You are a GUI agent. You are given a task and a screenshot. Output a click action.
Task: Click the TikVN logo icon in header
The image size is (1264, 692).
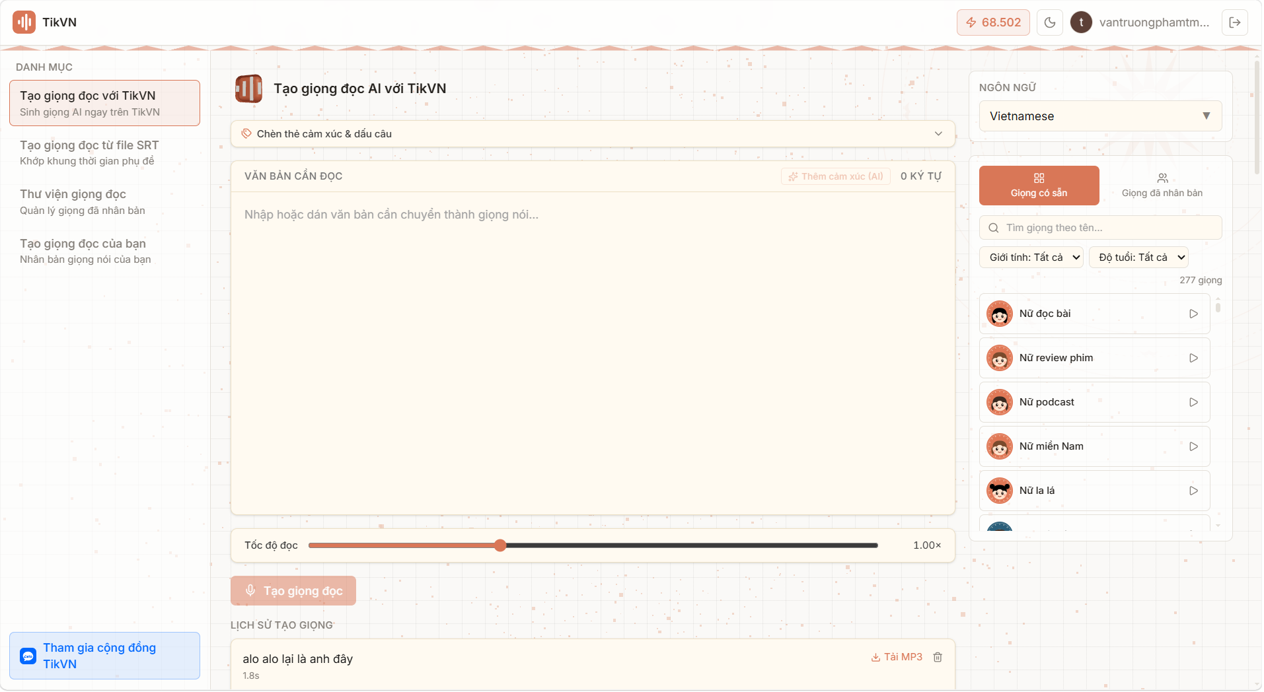[x=24, y=22]
